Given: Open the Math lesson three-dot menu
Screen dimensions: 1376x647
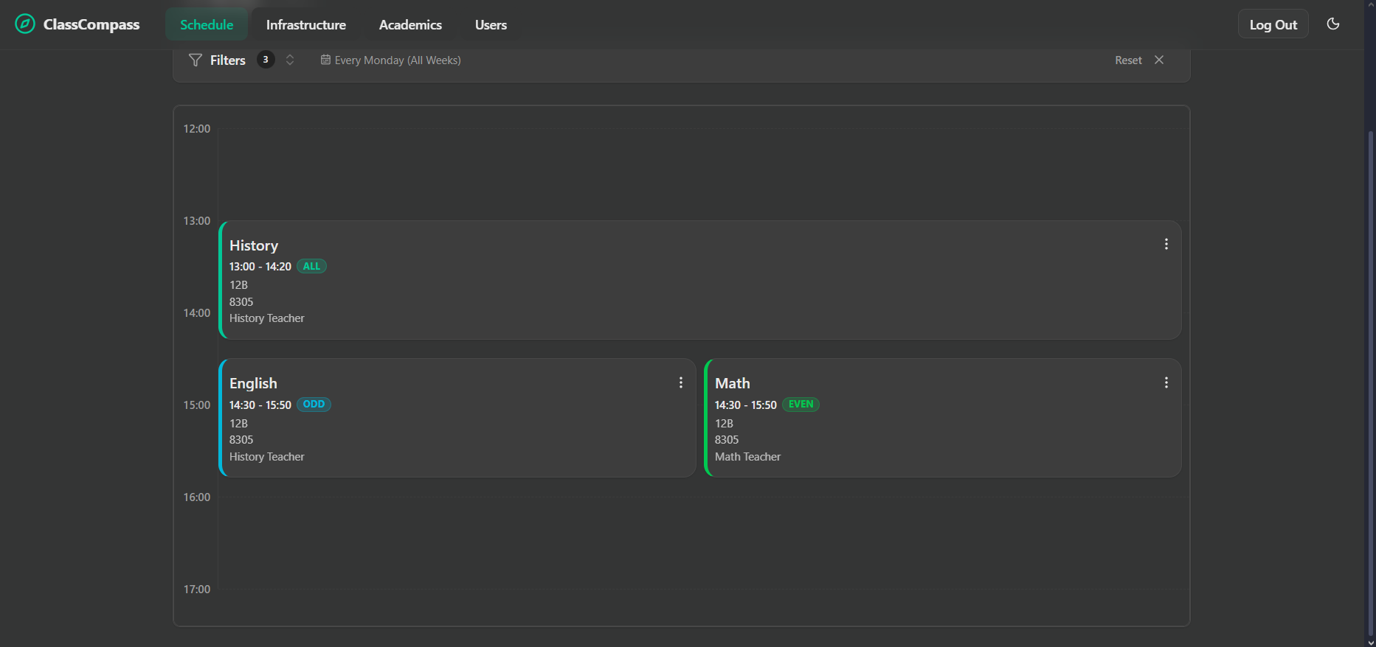Looking at the screenshot, I should [x=1166, y=382].
